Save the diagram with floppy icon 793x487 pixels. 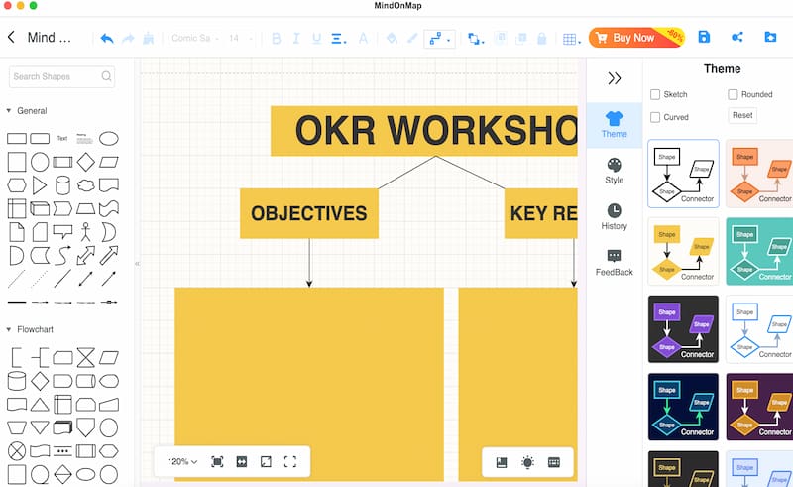point(704,37)
